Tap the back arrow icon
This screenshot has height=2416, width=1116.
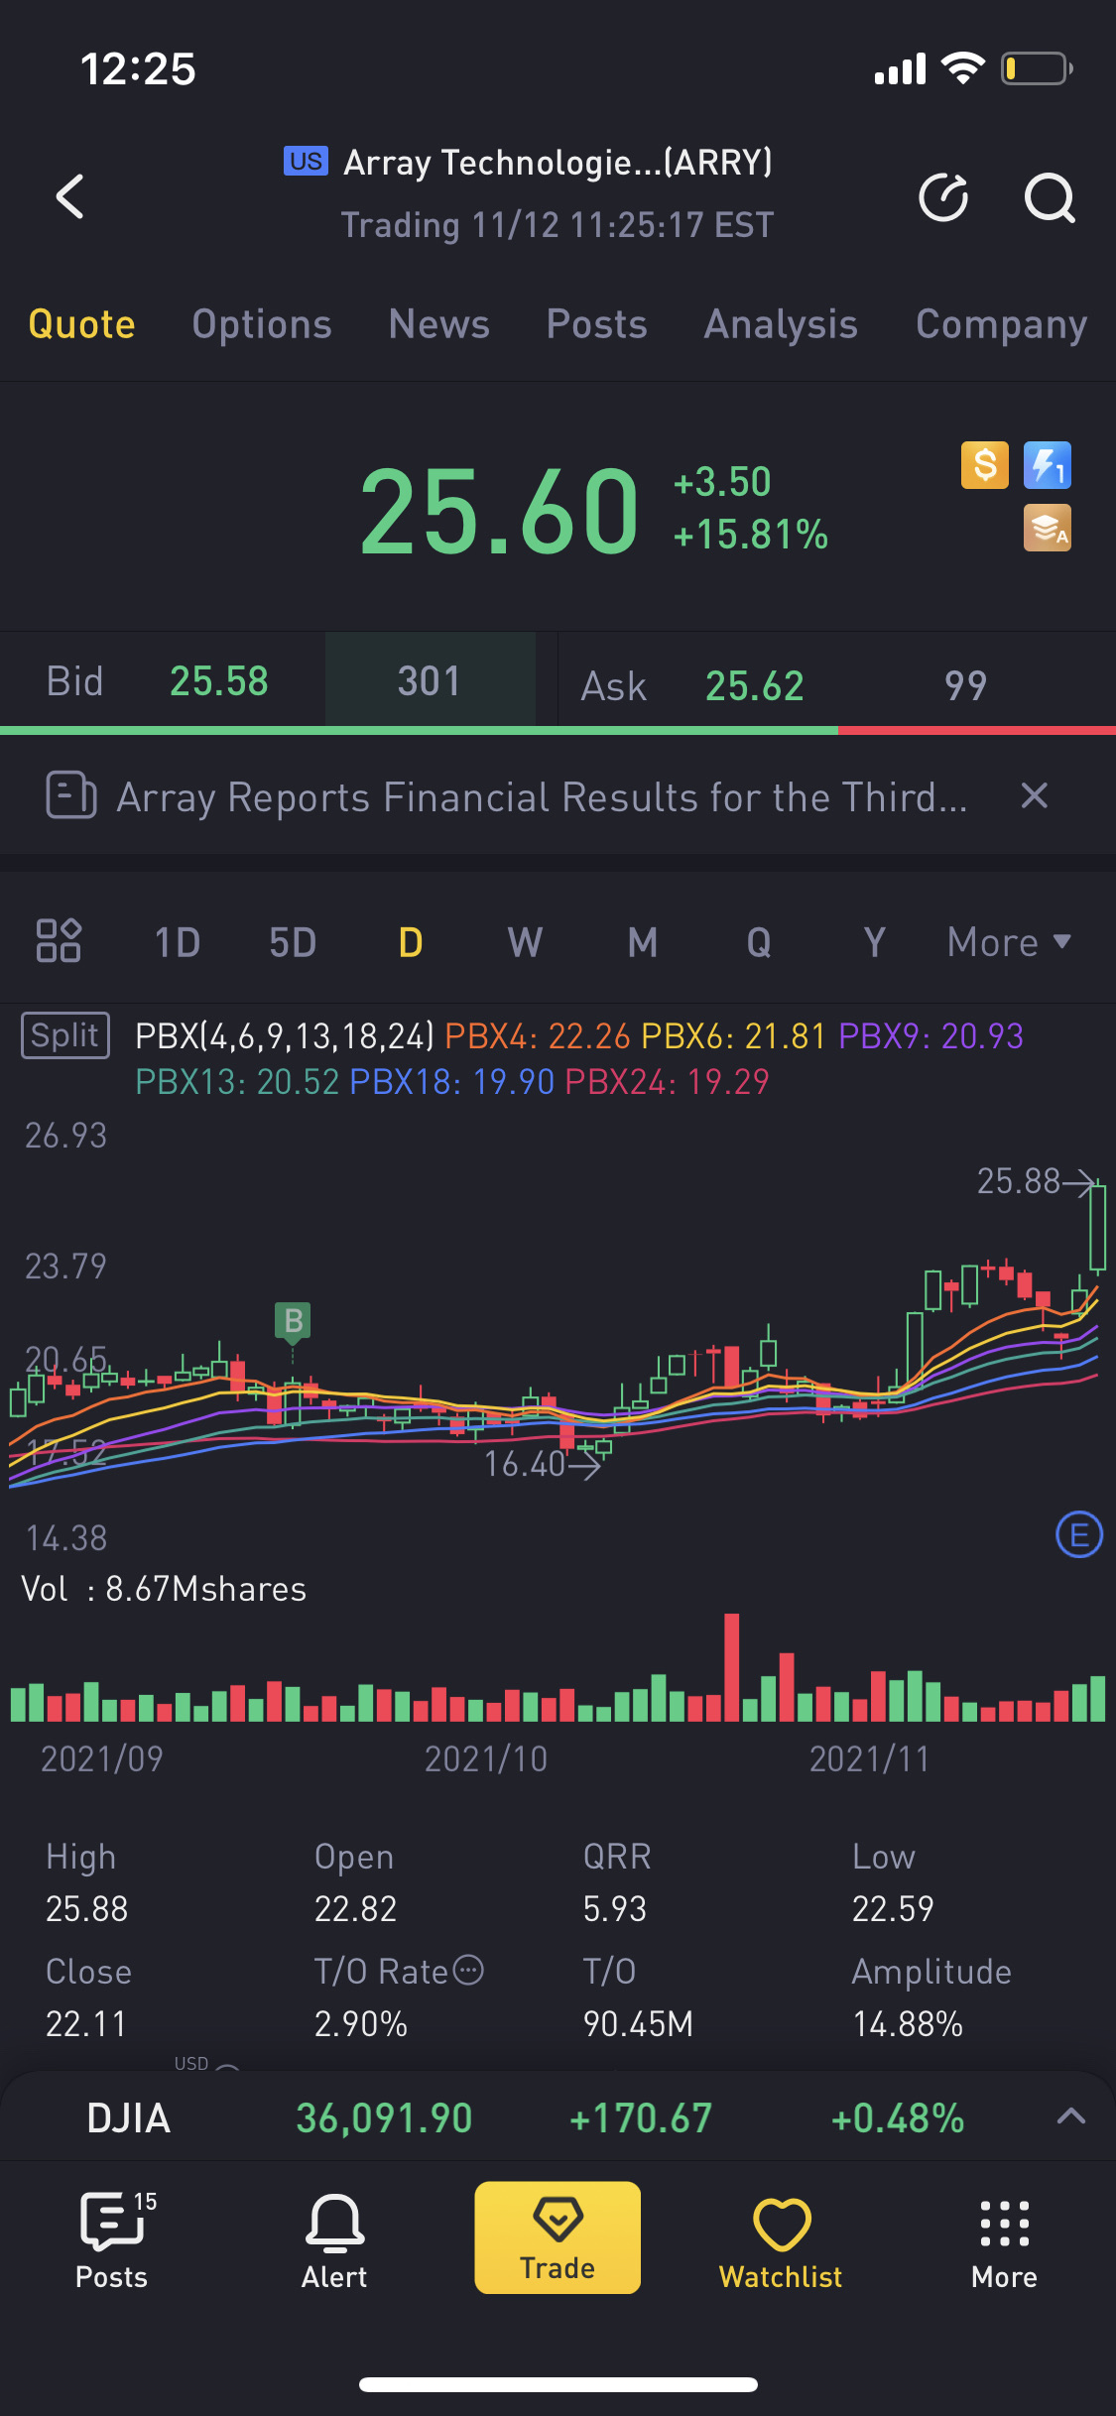tap(69, 196)
